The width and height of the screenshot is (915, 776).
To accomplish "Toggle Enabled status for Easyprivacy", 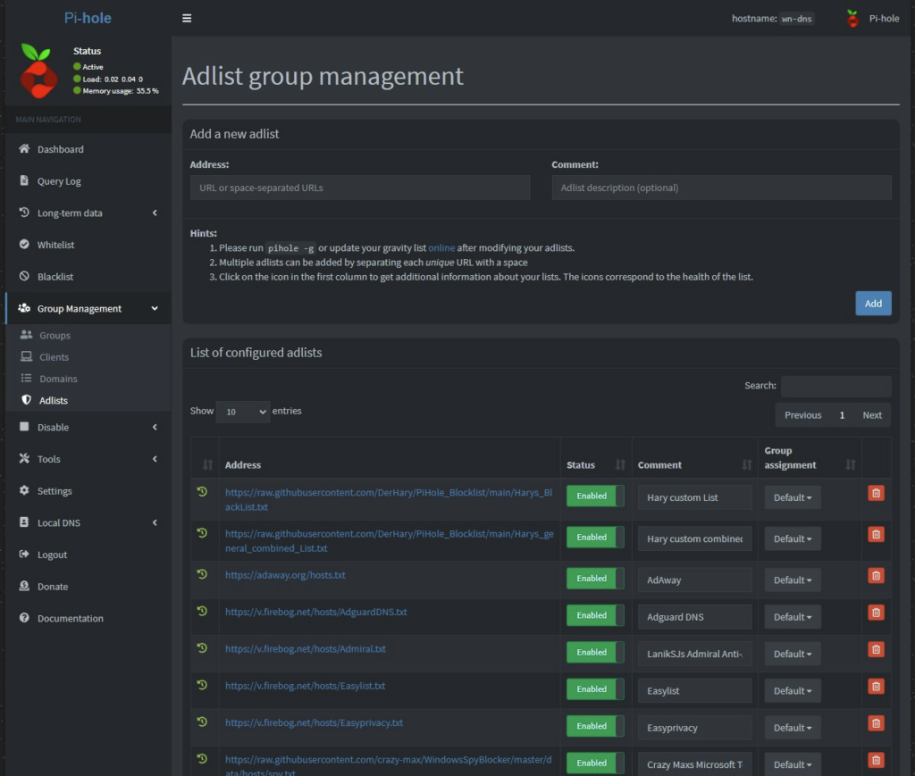I will pos(595,727).
